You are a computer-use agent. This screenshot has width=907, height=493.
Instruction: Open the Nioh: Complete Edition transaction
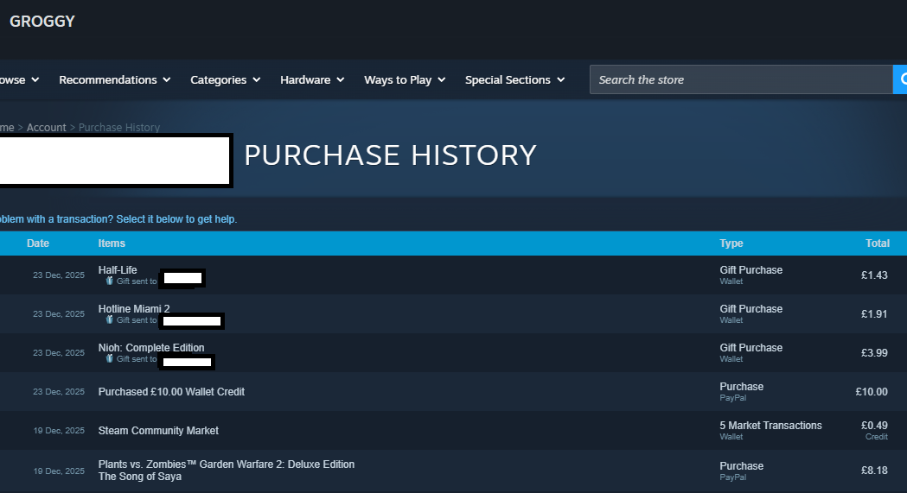pos(453,353)
